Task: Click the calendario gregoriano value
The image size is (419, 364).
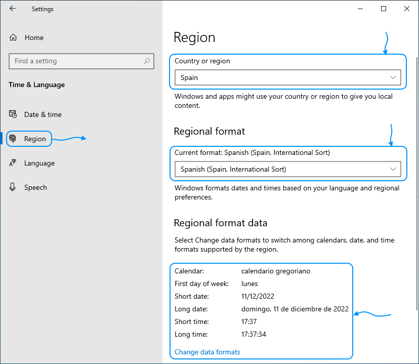Action: click(276, 271)
